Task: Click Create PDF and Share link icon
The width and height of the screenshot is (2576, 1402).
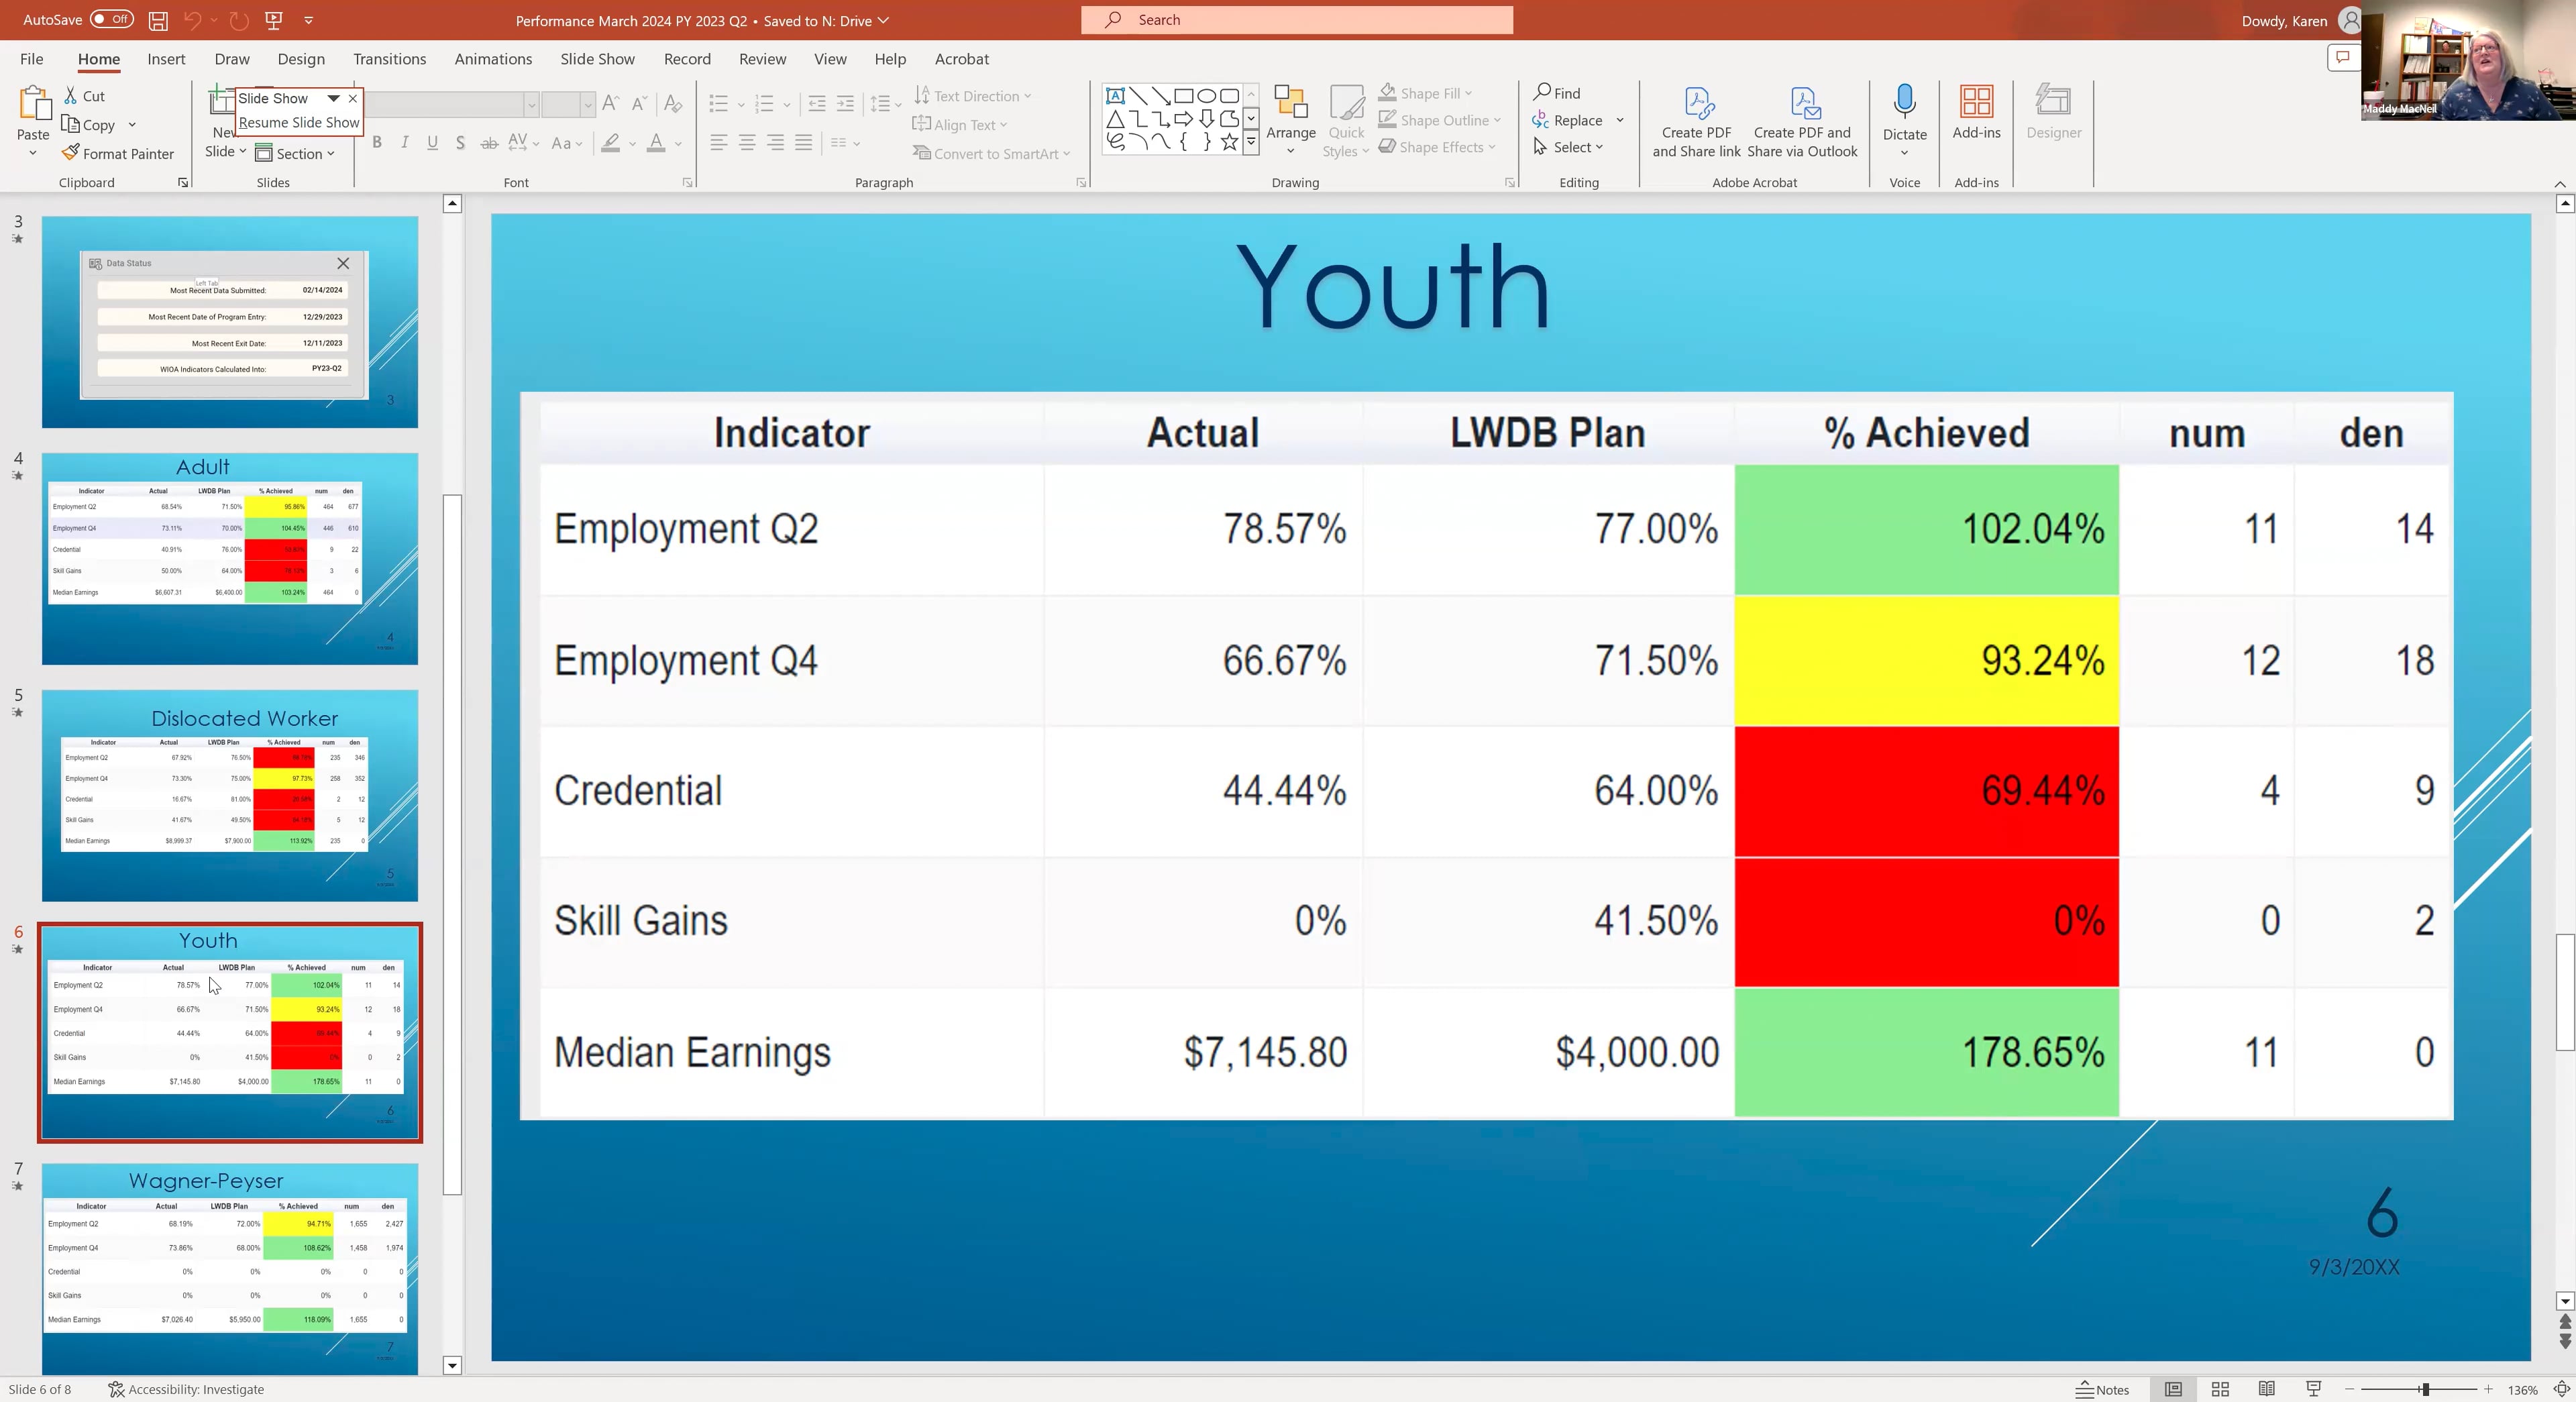Action: click(x=1696, y=104)
